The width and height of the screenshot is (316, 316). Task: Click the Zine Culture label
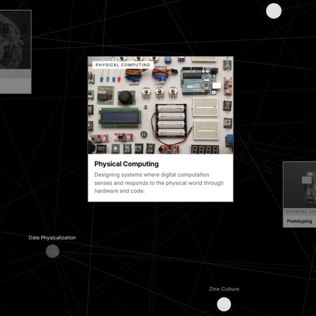pos(224,289)
